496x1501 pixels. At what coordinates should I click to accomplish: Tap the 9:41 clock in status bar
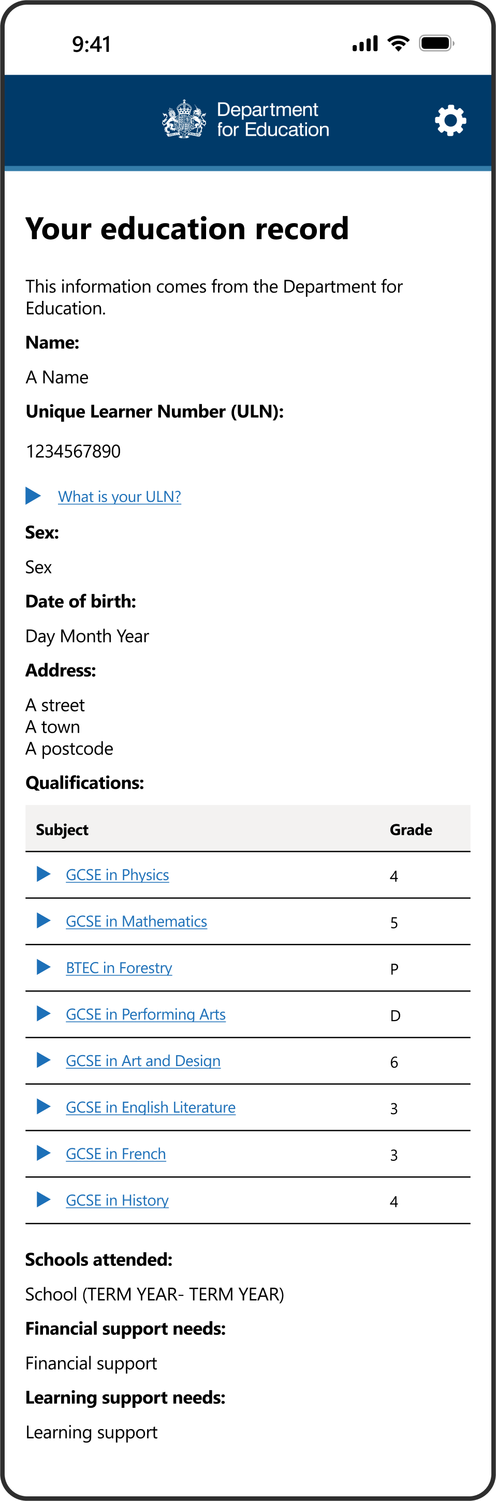coord(92,45)
